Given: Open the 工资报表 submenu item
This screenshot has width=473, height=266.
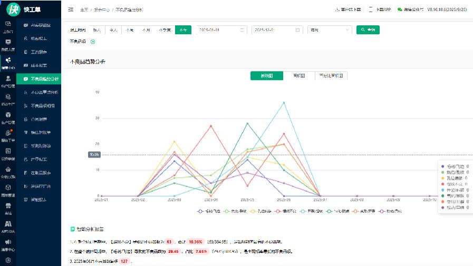Looking at the screenshot, I should 38,52.
